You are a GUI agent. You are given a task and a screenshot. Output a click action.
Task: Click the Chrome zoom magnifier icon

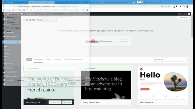click(x=162, y=6)
